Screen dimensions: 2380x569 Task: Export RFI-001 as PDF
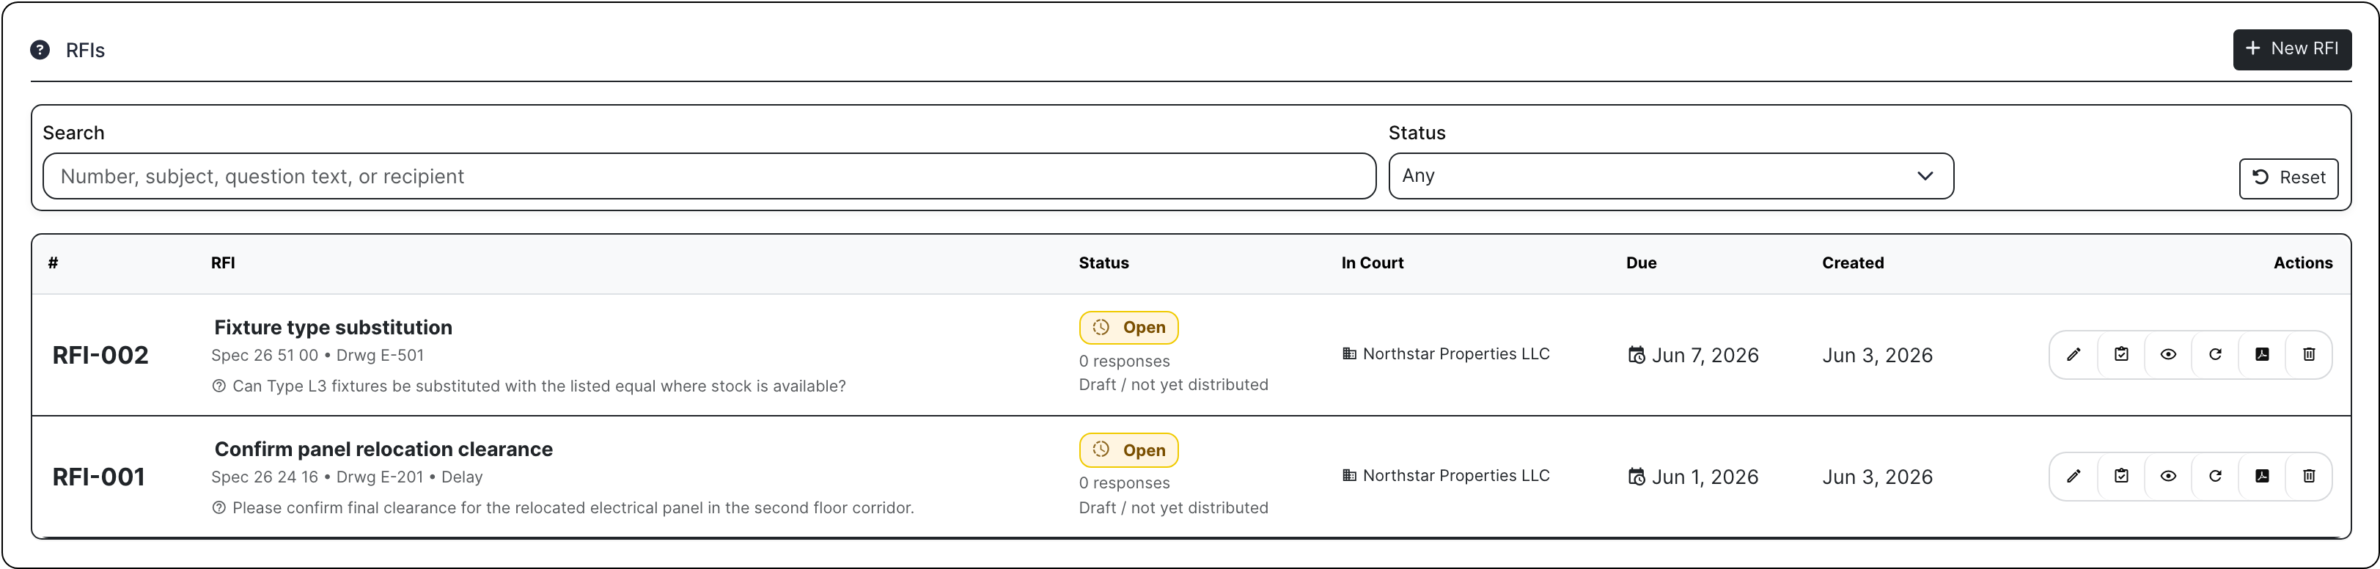[2263, 477]
